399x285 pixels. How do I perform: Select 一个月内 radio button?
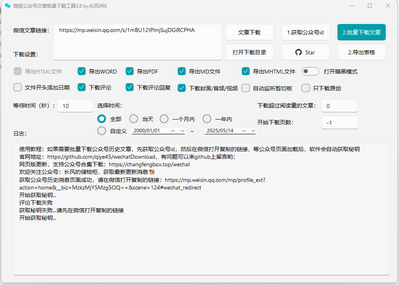164,119
